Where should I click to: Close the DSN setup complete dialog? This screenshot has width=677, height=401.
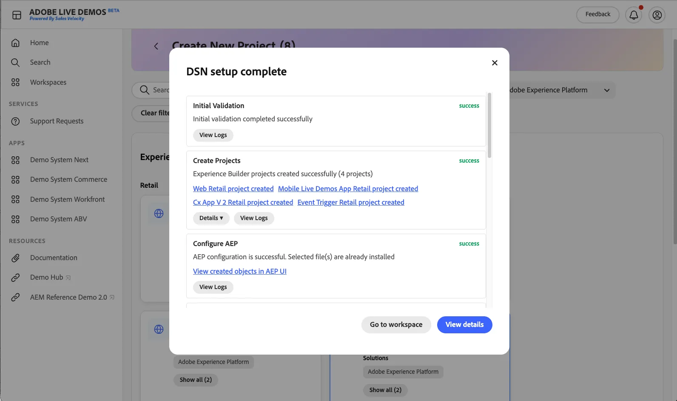[495, 63]
